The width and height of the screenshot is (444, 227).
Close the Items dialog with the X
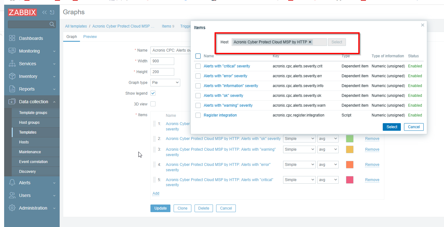click(422, 25)
